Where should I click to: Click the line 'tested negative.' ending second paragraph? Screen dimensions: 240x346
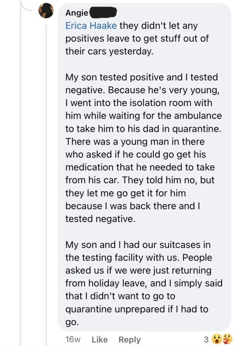[100, 219]
